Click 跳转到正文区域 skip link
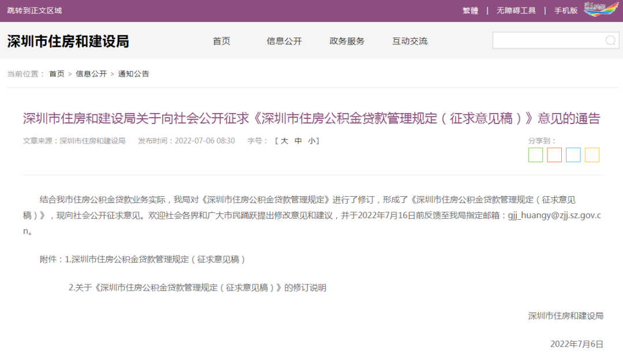The height and width of the screenshot is (360, 623). (35, 10)
